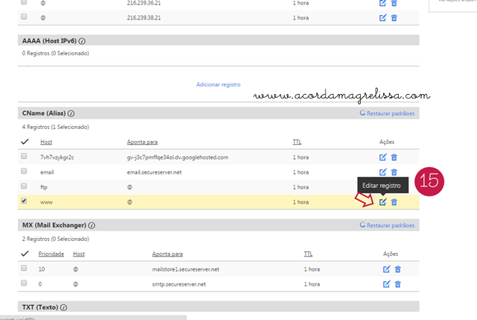Tick checkbox for mailstore1.secureserver.net record

click(24, 268)
